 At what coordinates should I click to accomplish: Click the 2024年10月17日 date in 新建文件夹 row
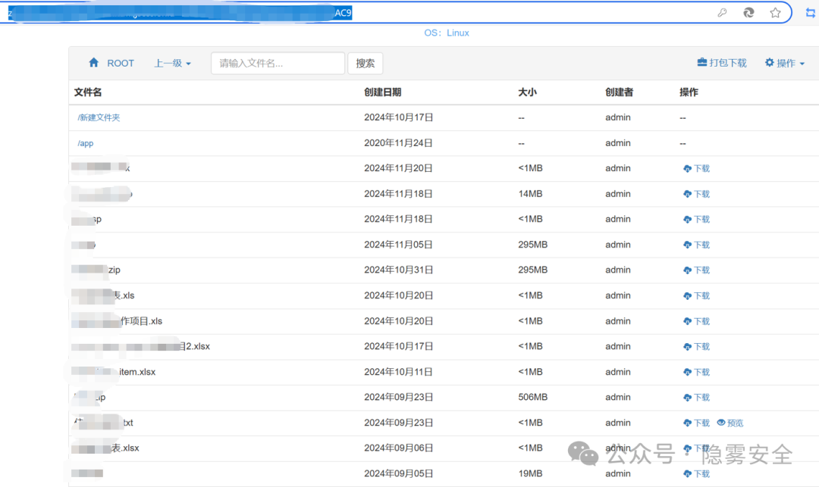click(x=399, y=117)
